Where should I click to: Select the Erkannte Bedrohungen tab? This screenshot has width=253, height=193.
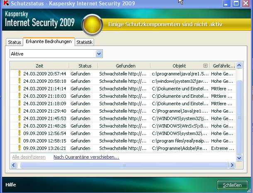49,41
